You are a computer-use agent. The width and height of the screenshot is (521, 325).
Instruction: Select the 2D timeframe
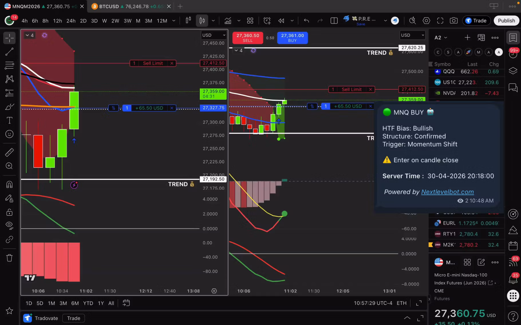[83, 21]
